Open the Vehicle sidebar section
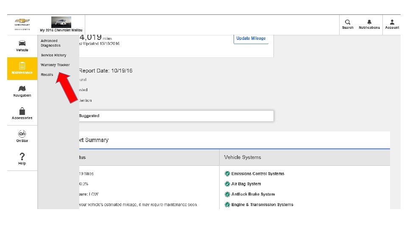Screen dimensions: 407x229 [x=22, y=46]
